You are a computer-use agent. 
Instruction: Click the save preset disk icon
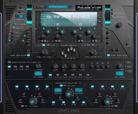click(x=41, y=7)
